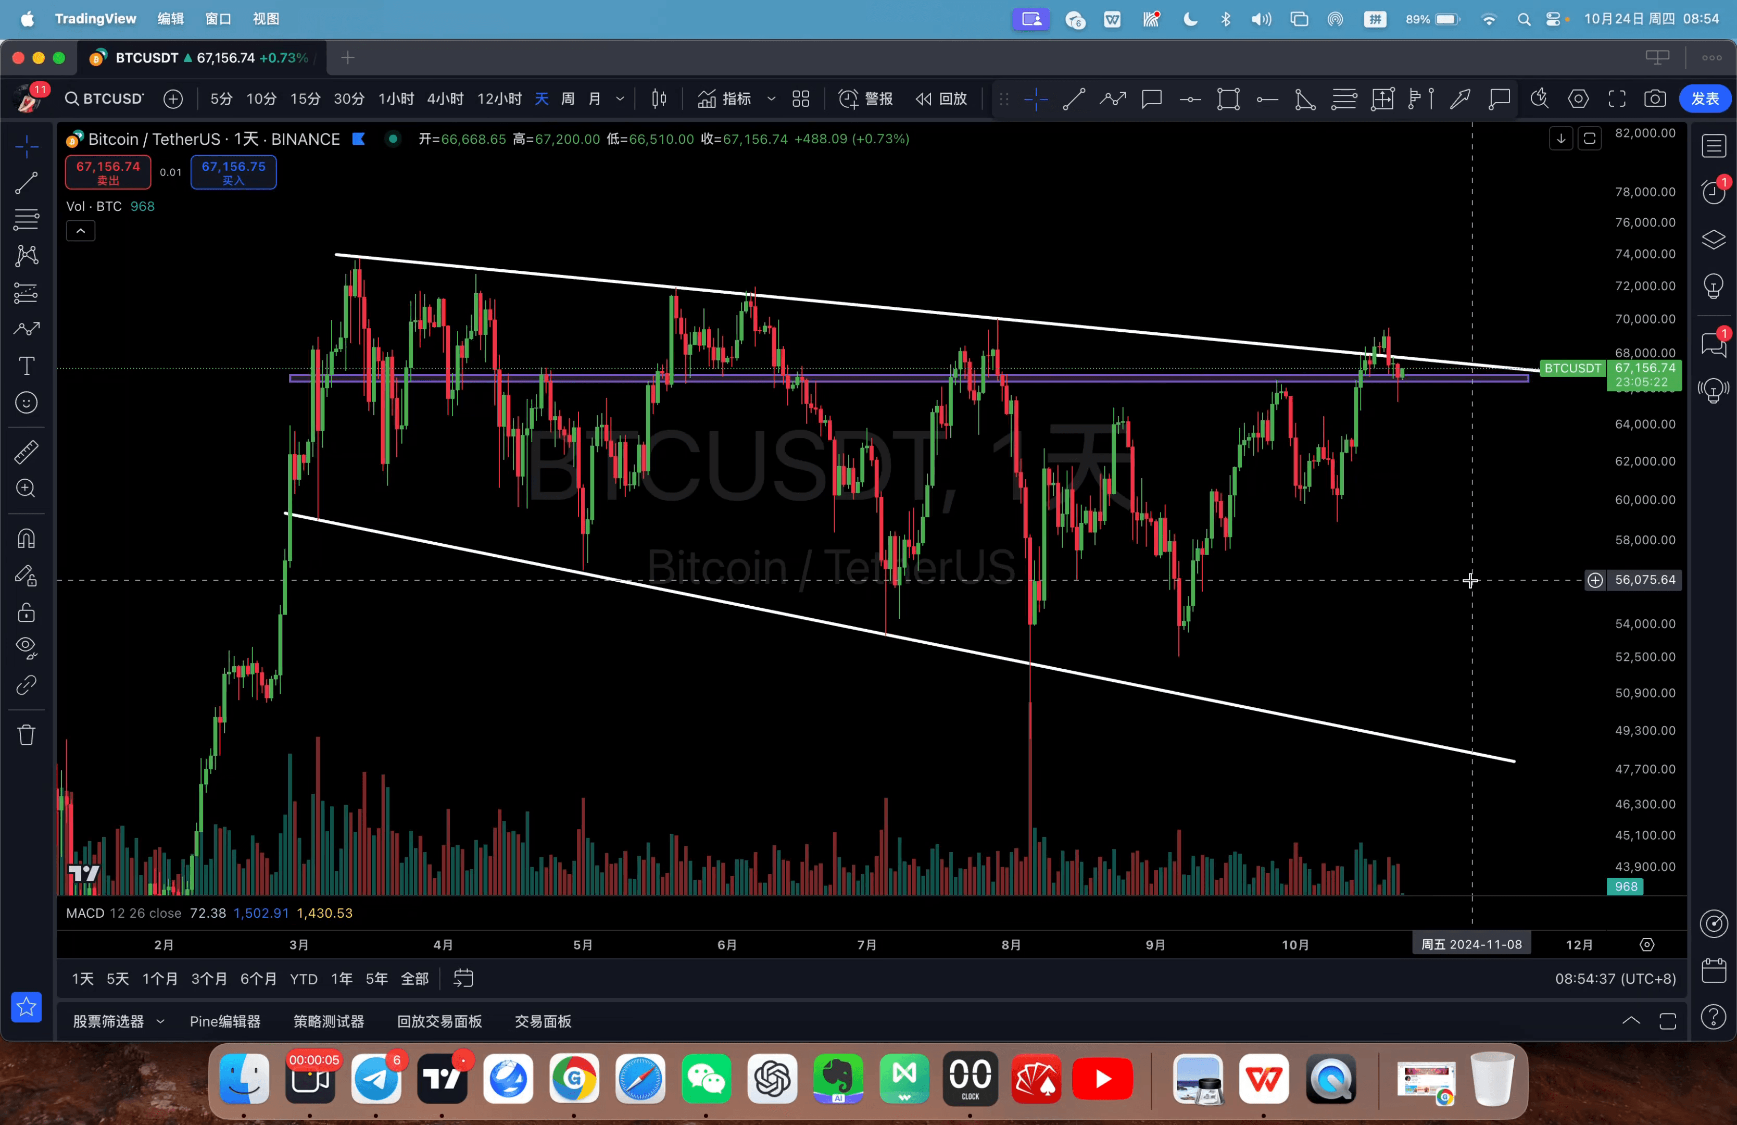Open the 指标 indicators dialog
This screenshot has width=1737, height=1125.
click(x=724, y=98)
